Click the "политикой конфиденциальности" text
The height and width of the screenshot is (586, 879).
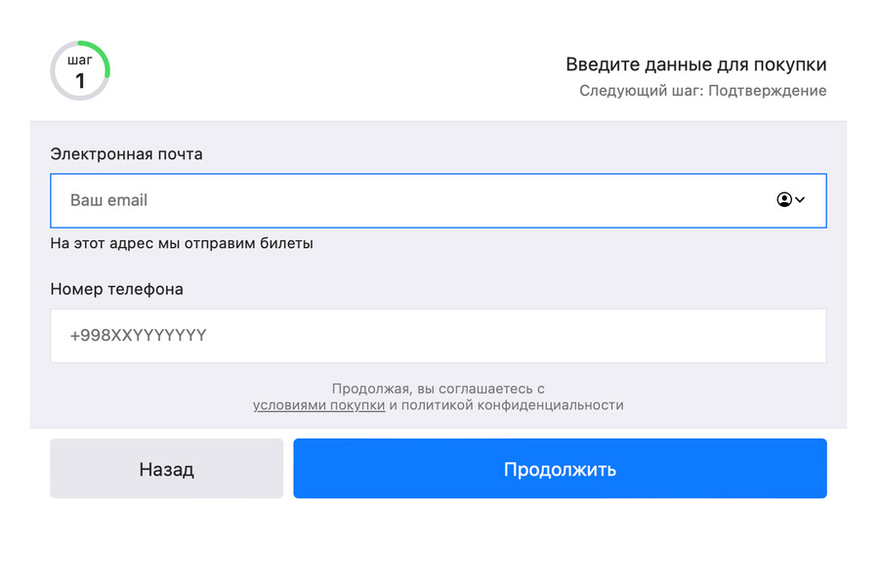(513, 405)
